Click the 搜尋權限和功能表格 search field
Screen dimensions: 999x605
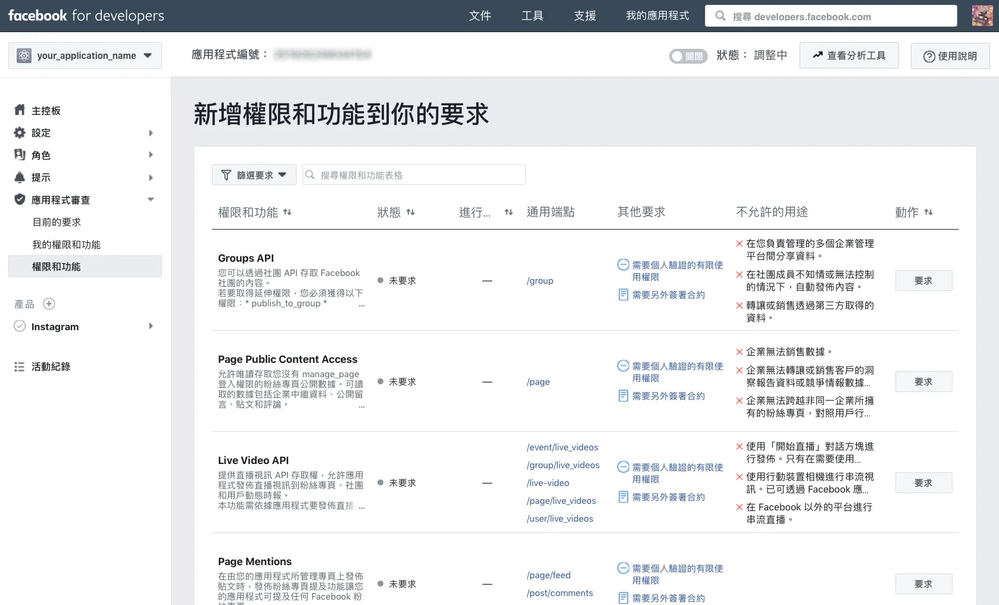pyautogui.click(x=414, y=175)
